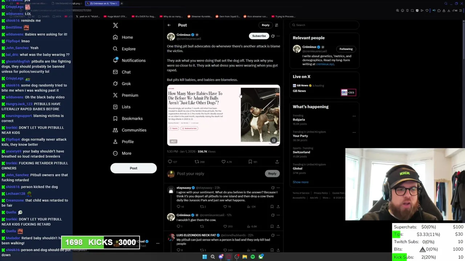Click the X logo in the sidebar
465x261 pixels.
116,25
